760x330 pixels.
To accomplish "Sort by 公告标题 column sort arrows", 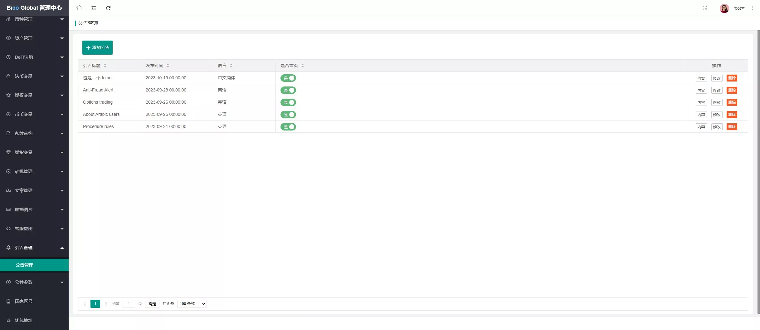I will point(105,66).
